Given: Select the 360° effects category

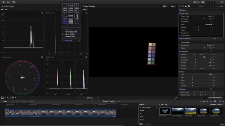Looking at the screenshot, I should (141, 117).
